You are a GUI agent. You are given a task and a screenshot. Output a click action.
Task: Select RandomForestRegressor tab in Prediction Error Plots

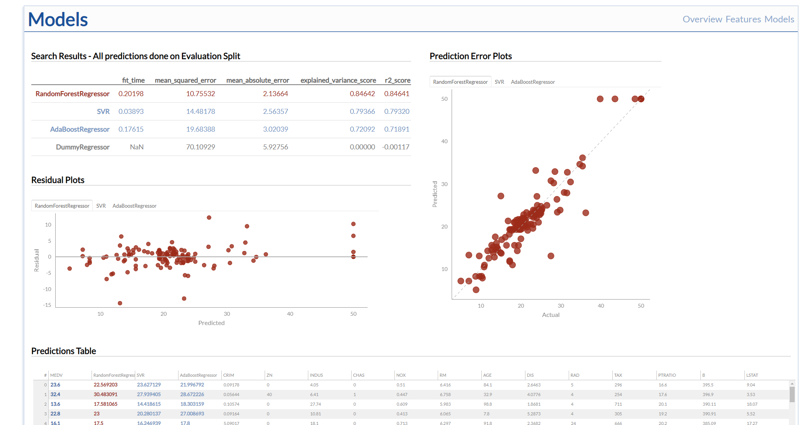460,82
